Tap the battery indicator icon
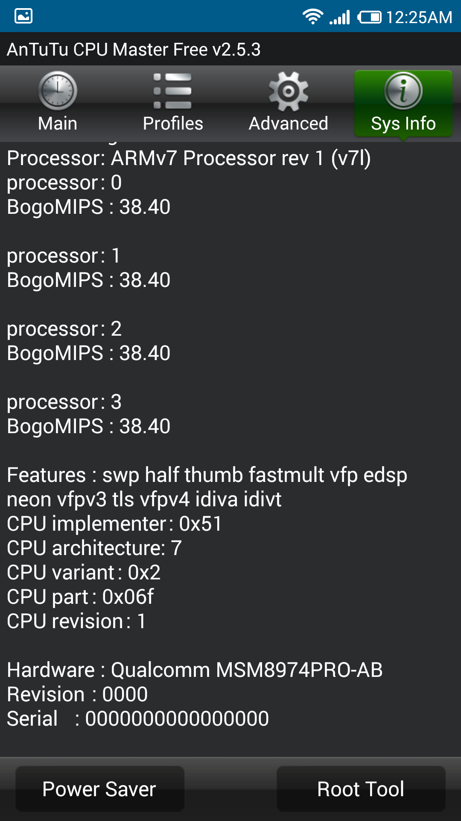This screenshot has height=821, width=461. coord(369,18)
